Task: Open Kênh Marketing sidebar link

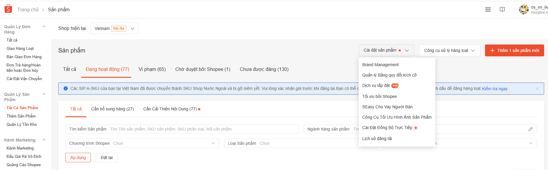Action: click(x=20, y=148)
